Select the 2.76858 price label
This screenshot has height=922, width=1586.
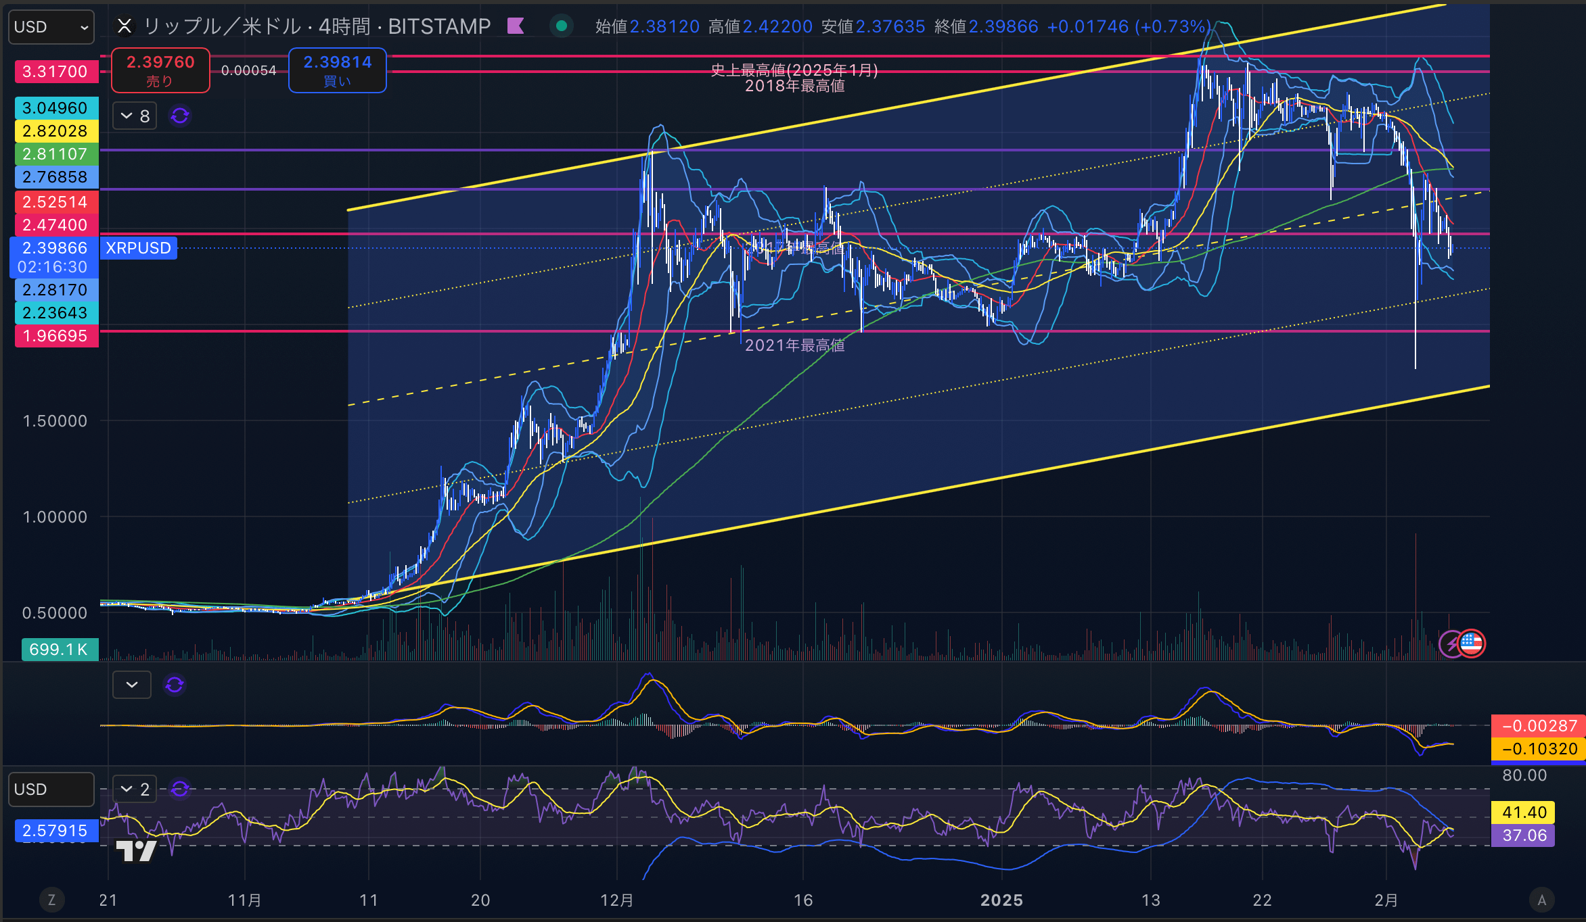[55, 177]
